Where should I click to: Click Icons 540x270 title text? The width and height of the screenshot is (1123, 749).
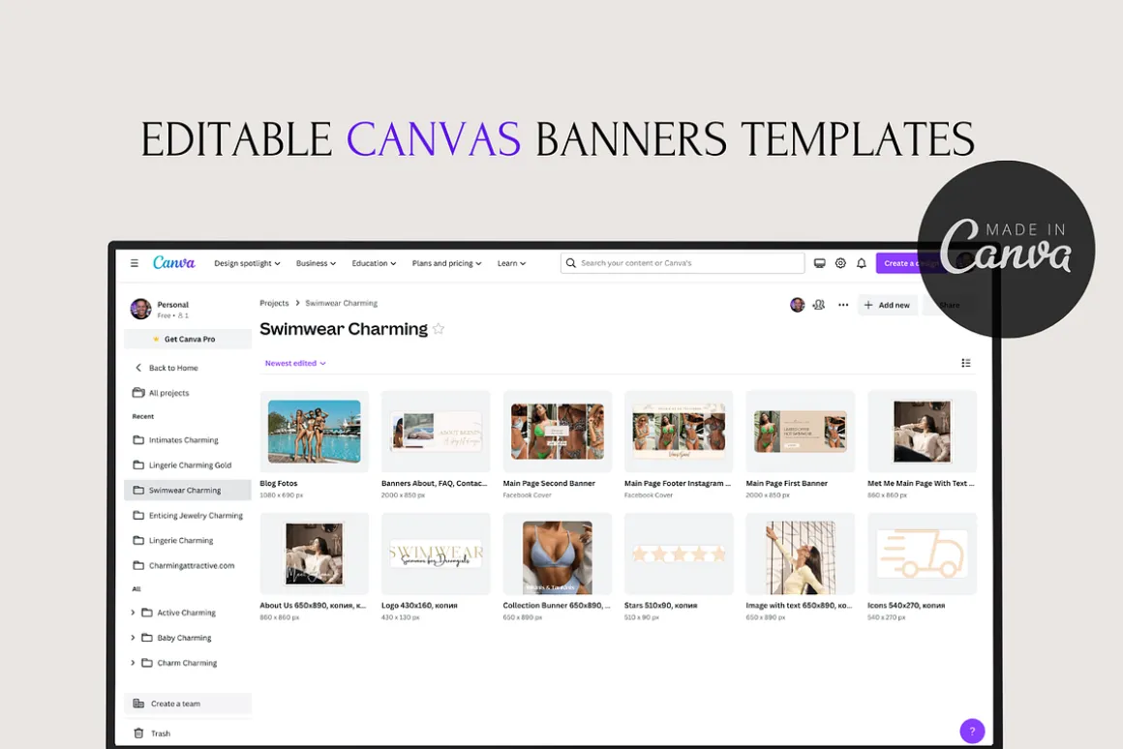pyautogui.click(x=906, y=606)
